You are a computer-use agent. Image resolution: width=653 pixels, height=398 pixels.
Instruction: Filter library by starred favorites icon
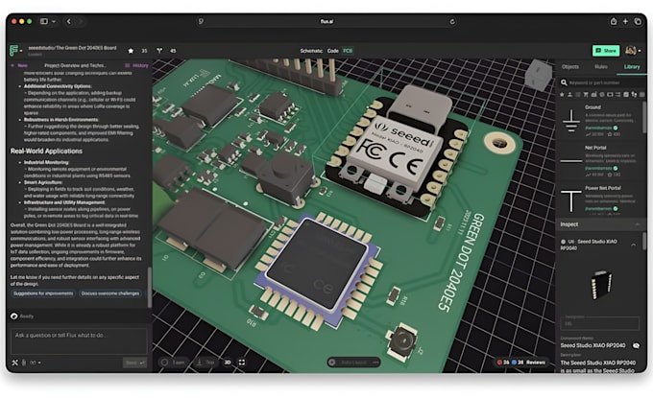pyautogui.click(x=562, y=95)
